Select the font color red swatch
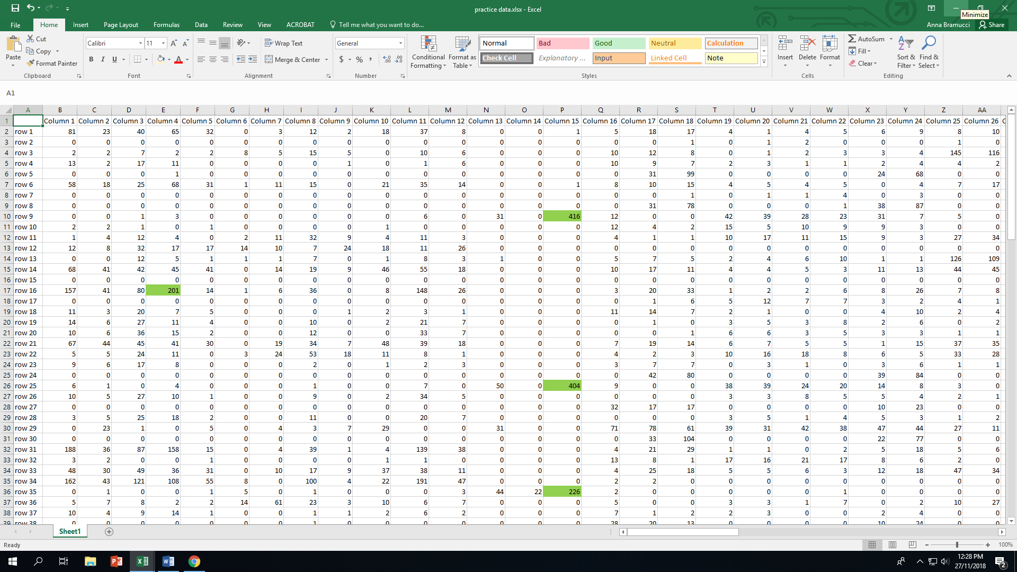 click(x=180, y=59)
